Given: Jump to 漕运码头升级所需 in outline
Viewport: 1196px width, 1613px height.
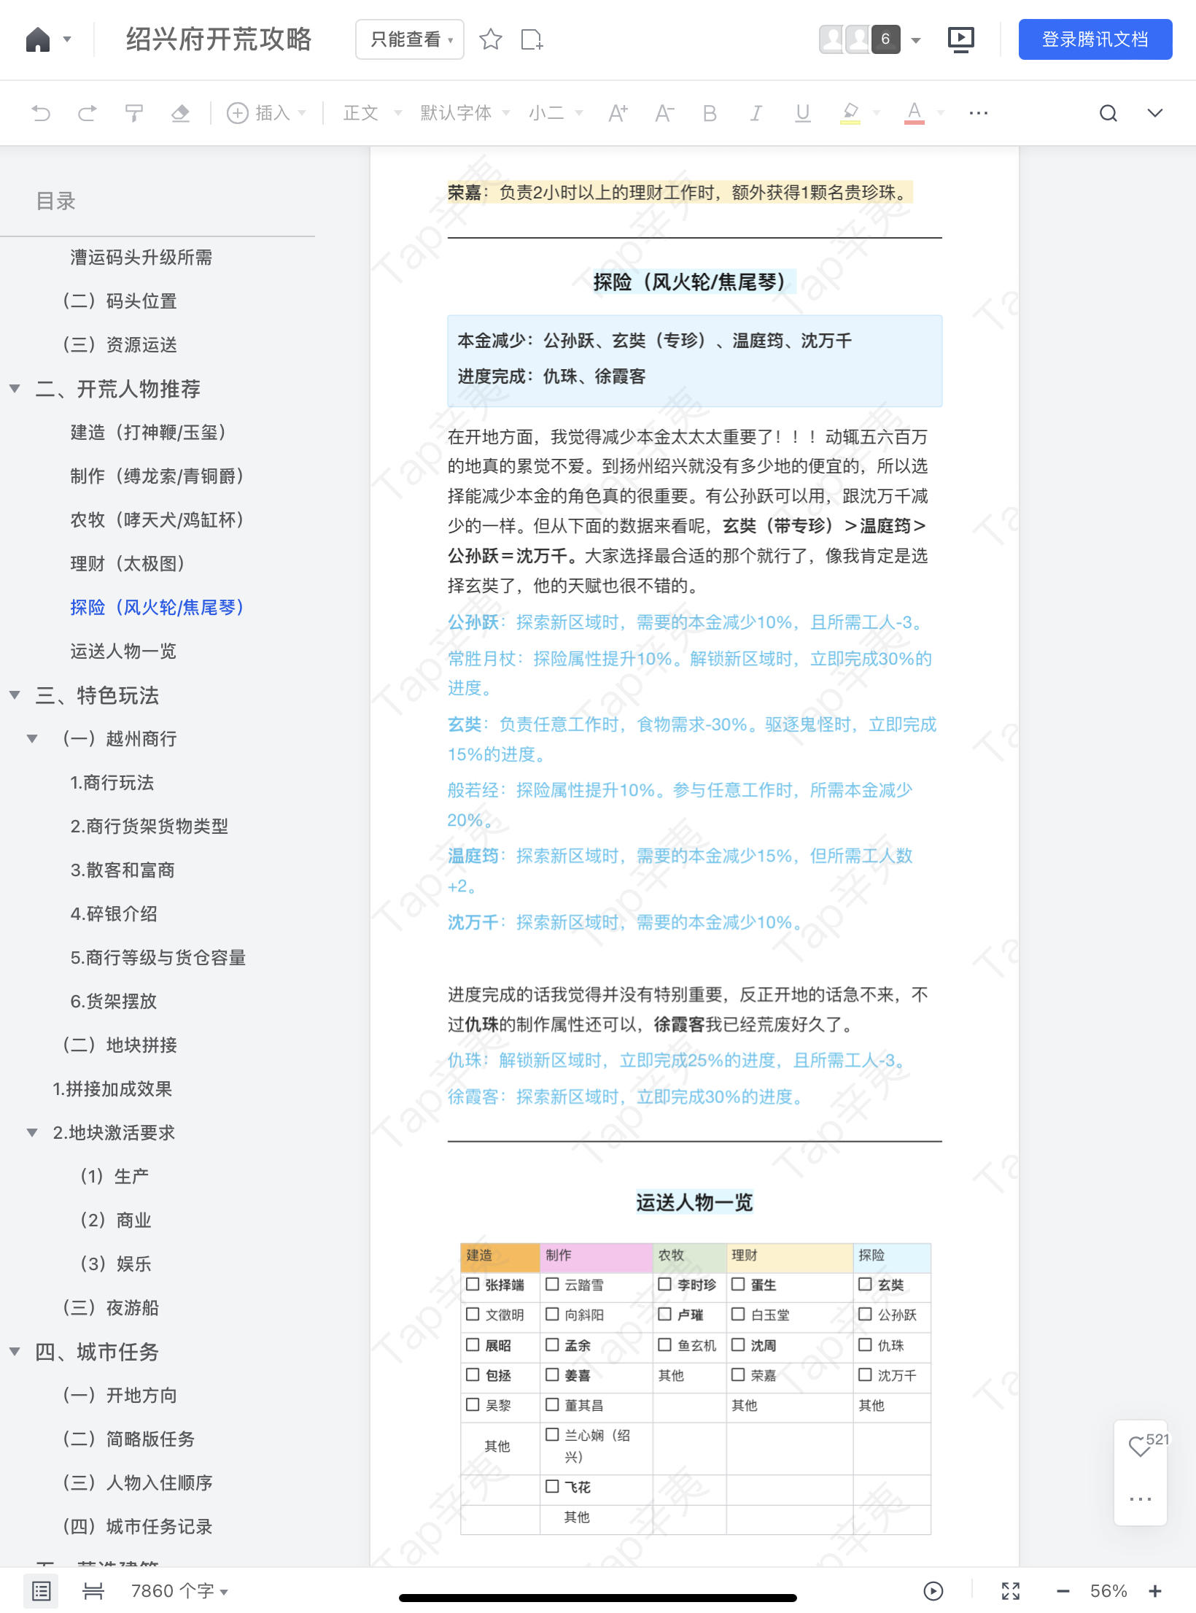Looking at the screenshot, I should pyautogui.click(x=141, y=258).
